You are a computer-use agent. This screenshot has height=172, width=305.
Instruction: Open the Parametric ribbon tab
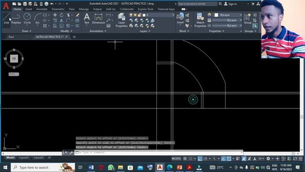pyautogui.click(x=58, y=9)
